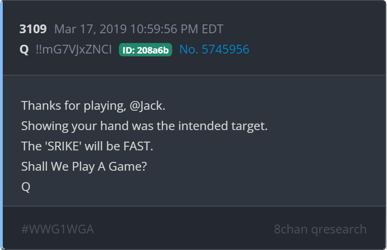Image resolution: width=387 pixels, height=250 pixels.
Task: Click the #WWG1WGA hashtag
Action: [58, 229]
